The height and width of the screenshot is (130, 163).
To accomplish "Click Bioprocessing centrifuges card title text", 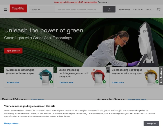I will (x=127, y=71).
